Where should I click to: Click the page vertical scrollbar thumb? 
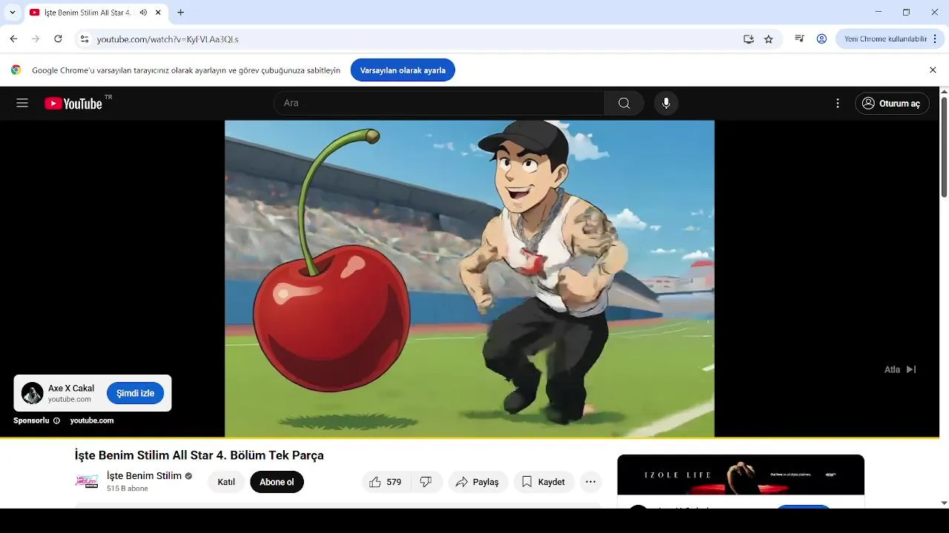944,147
